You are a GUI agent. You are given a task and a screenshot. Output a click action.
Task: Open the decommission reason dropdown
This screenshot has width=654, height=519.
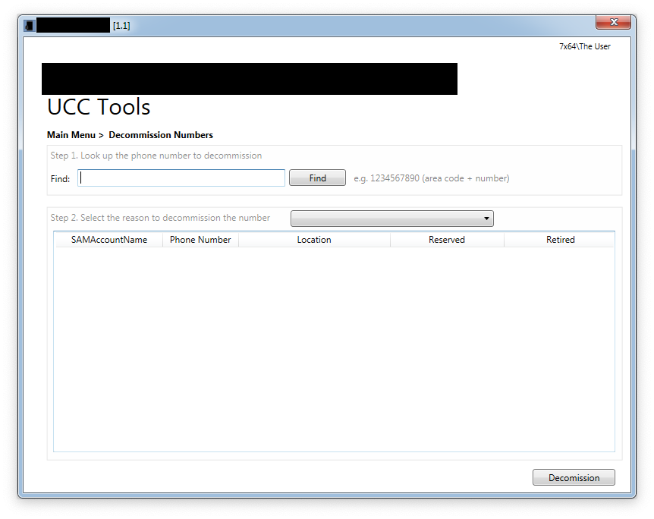[x=391, y=219]
